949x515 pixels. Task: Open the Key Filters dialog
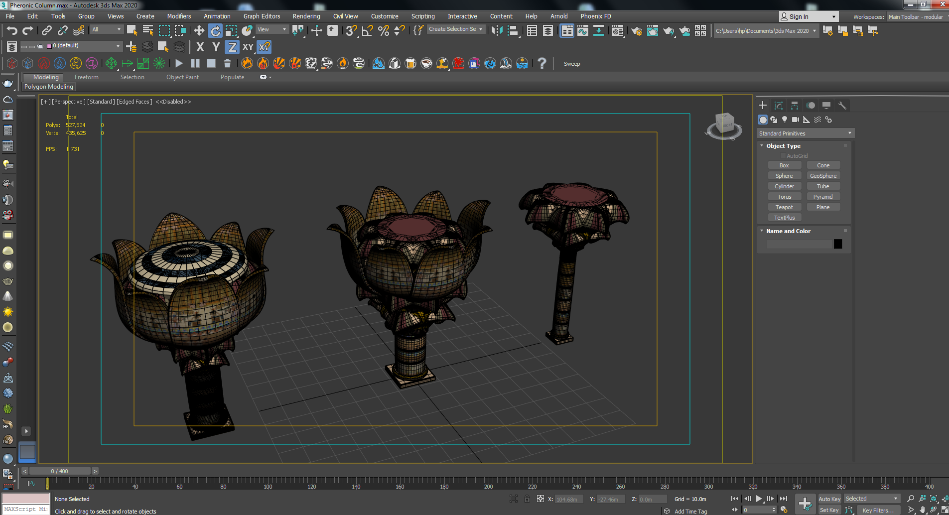878,510
